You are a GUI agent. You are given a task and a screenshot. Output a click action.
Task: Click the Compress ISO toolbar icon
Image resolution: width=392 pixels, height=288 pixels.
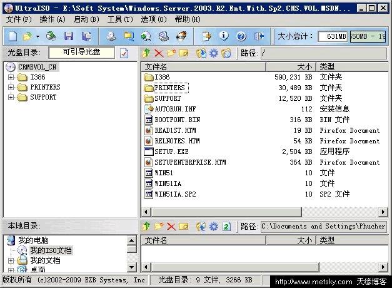coord(129,36)
